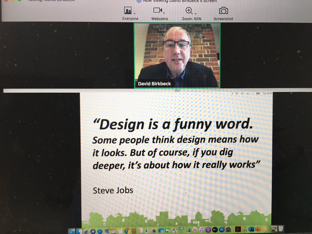Open Mail app in the Dock
312x234 pixels.
pyautogui.click(x=107, y=231)
